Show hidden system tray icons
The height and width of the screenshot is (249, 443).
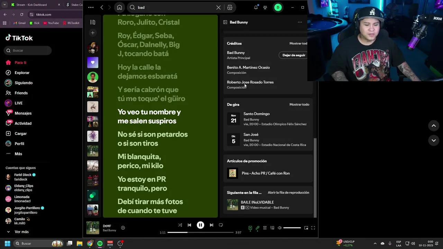[375, 243]
